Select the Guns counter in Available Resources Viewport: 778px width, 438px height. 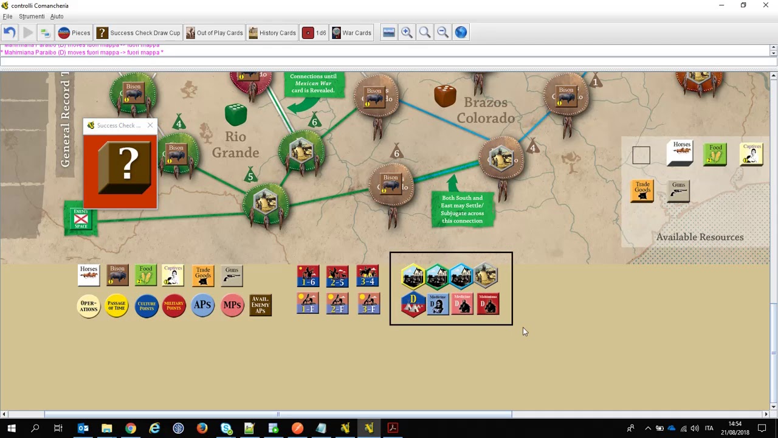pyautogui.click(x=678, y=191)
